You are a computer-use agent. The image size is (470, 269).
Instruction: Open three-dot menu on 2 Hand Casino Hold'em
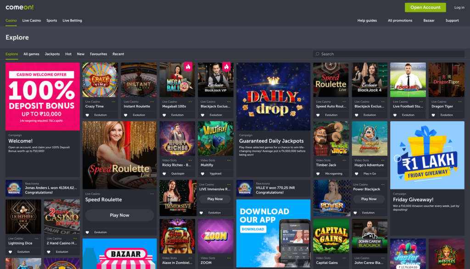point(75,238)
